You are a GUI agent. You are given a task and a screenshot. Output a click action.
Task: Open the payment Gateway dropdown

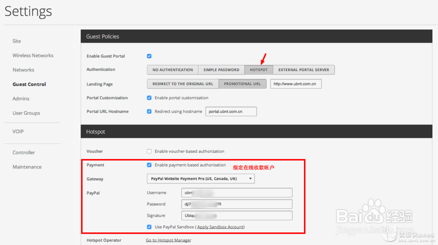[201, 179]
